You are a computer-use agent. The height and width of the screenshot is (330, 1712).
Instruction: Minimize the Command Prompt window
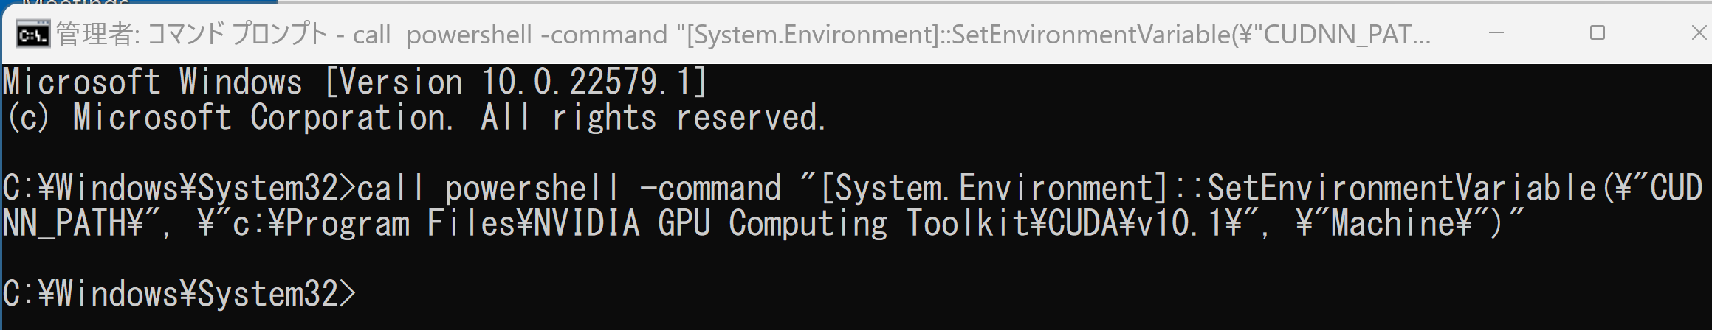click(x=1496, y=34)
